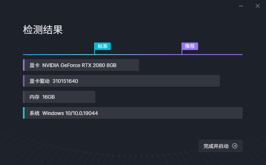Click the cyan rating line left of 标准
This screenshot has height=165, width=266.
pyautogui.click(x=59, y=55)
